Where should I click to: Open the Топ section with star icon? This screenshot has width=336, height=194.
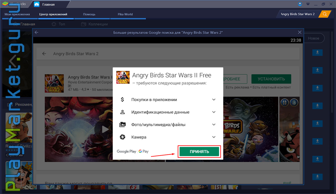[58, 24]
